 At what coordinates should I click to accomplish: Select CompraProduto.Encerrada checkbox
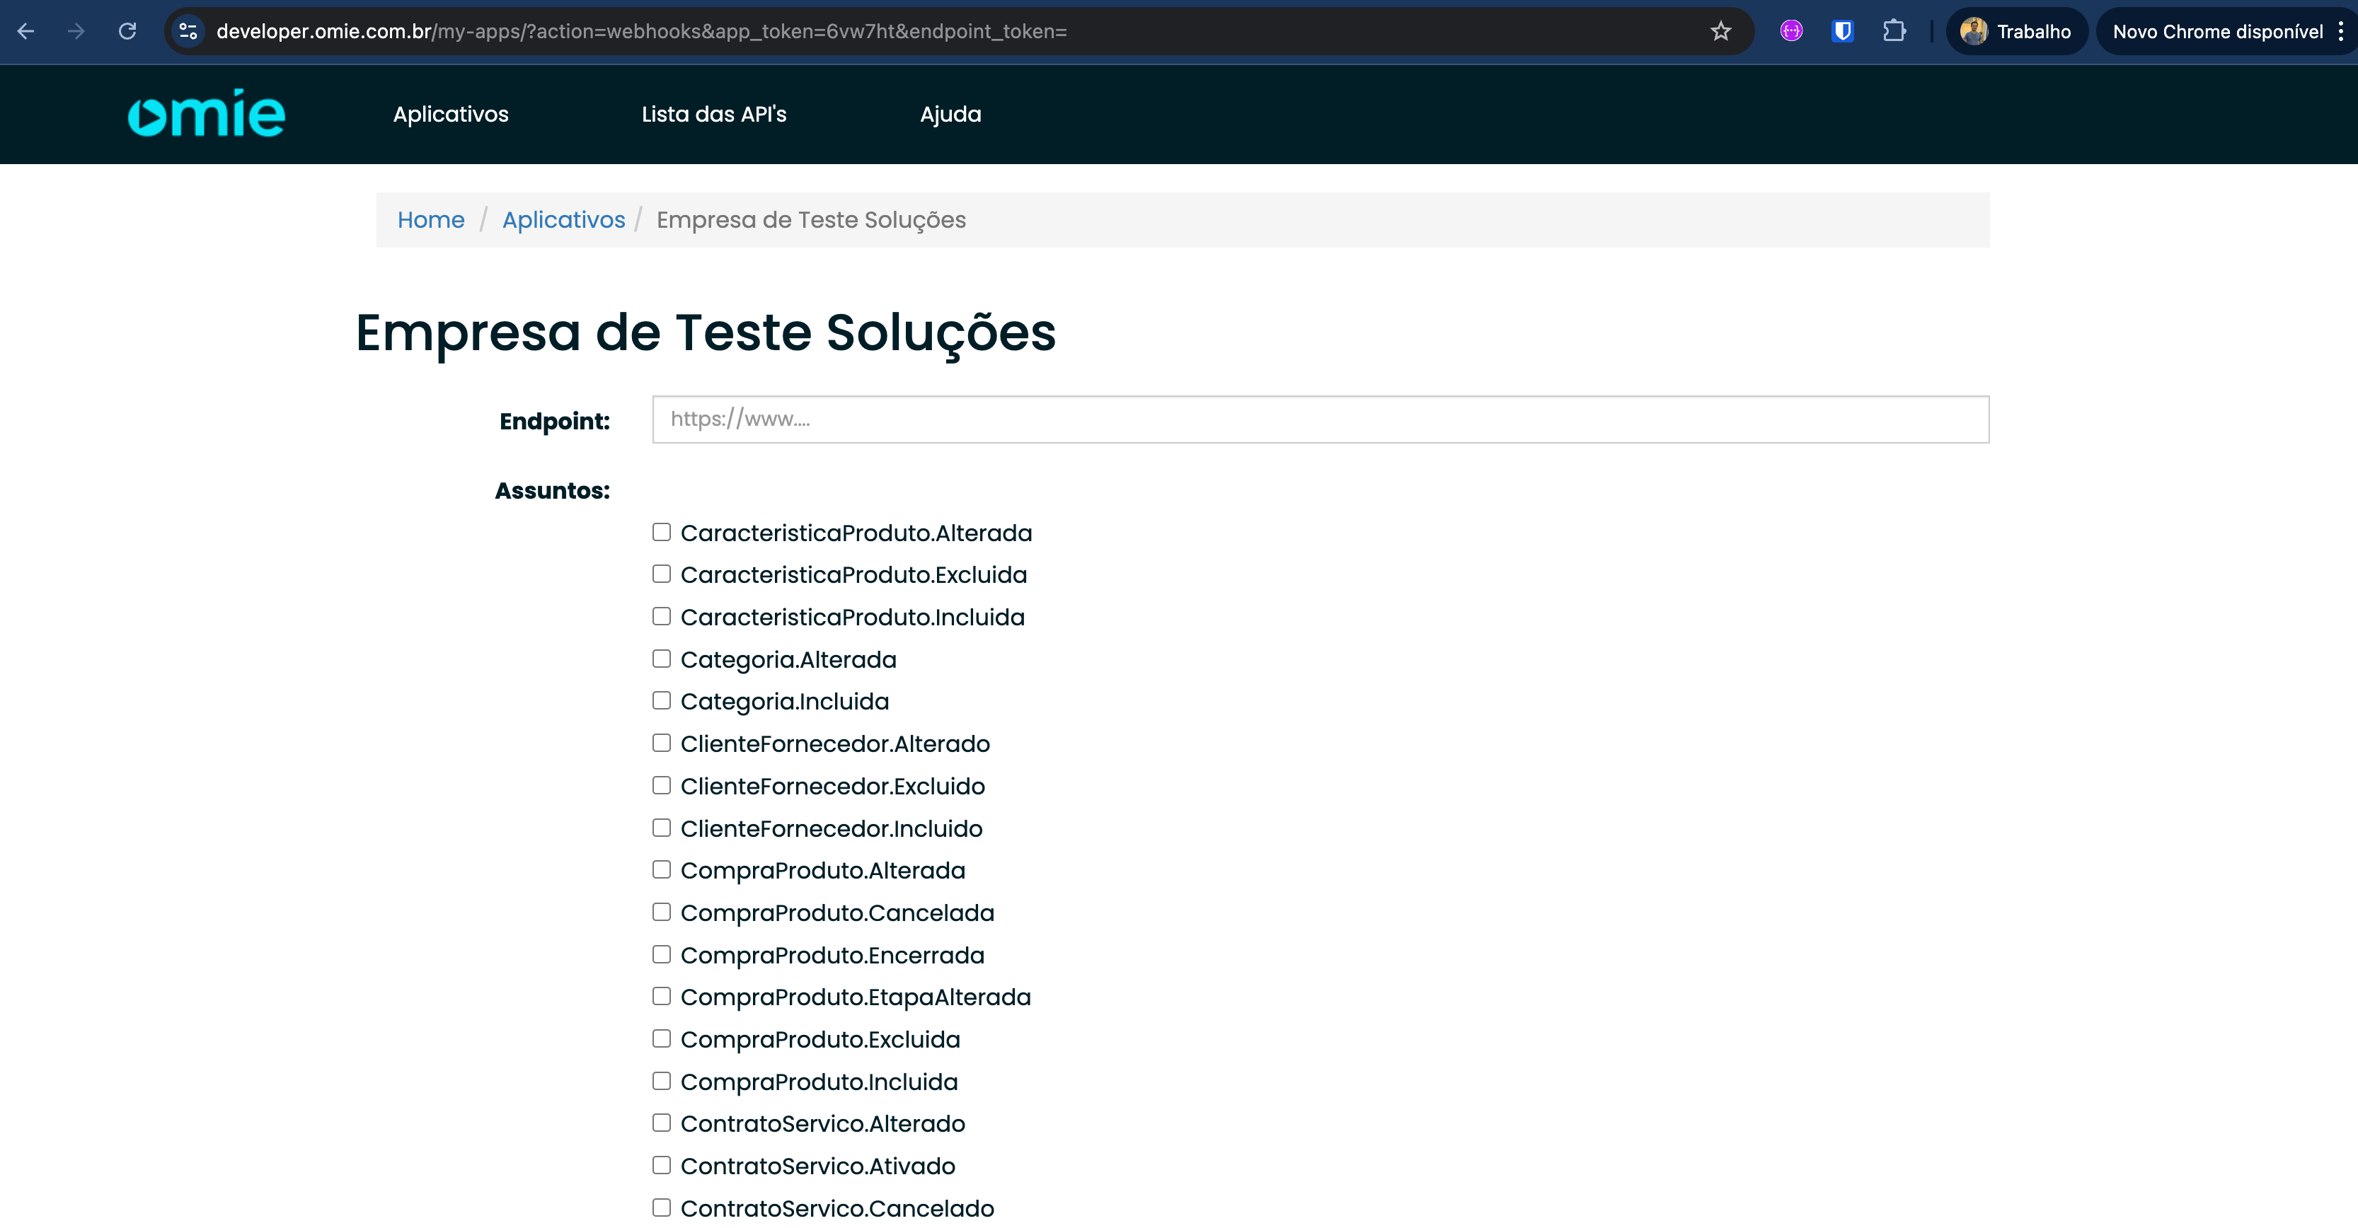pos(661,954)
